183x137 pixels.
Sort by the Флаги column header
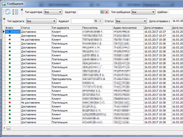coord(13,28)
